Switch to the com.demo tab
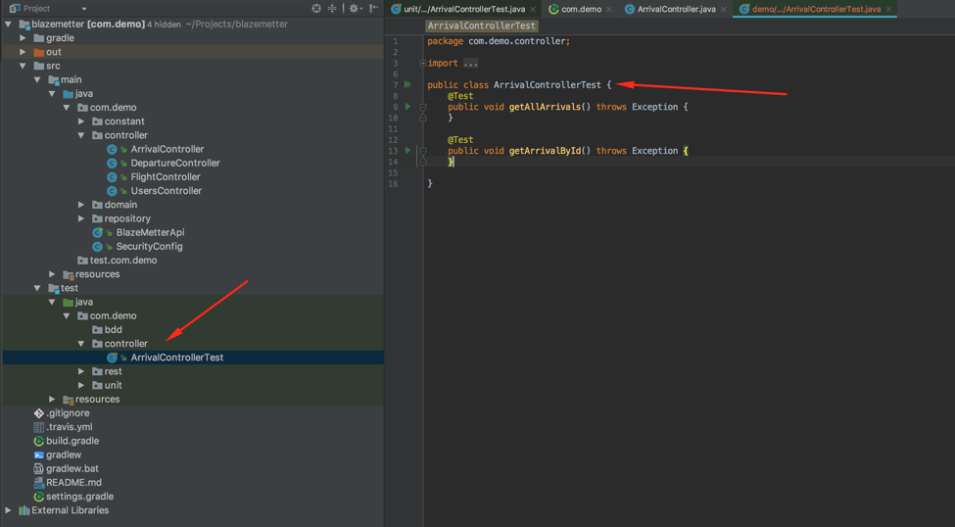955x527 pixels. click(x=581, y=9)
